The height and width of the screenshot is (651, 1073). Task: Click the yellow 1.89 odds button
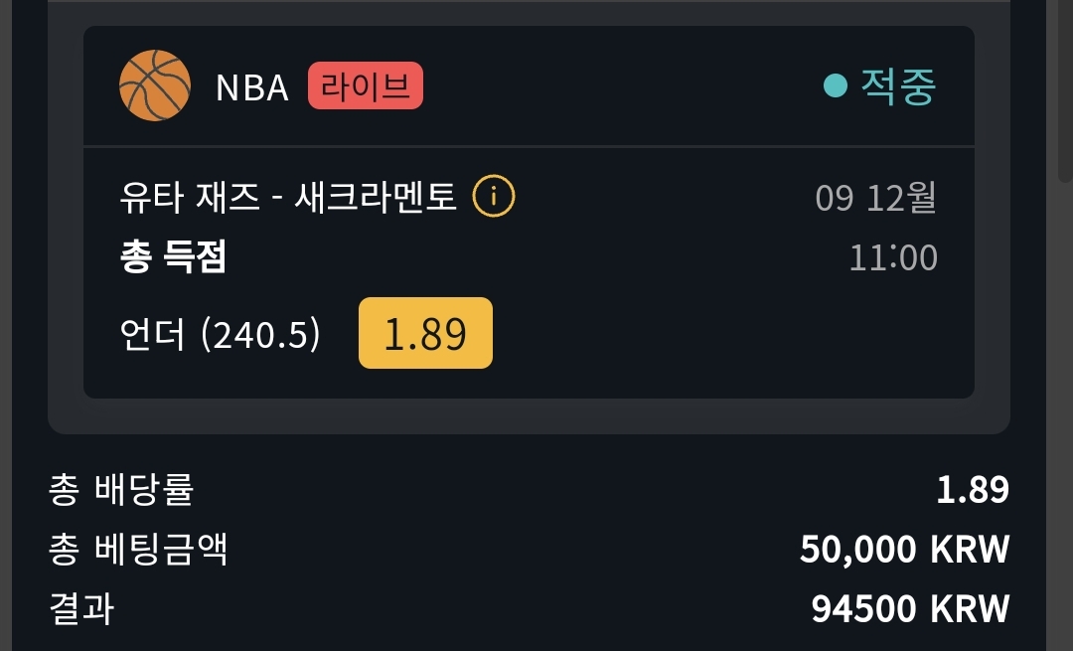[425, 333]
